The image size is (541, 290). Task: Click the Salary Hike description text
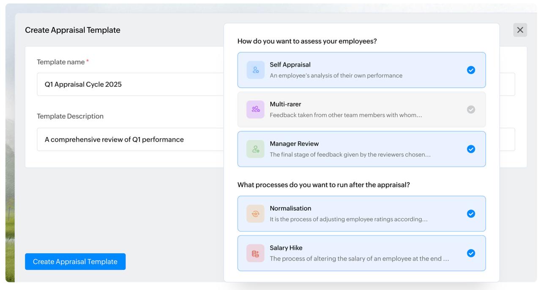[x=359, y=259]
